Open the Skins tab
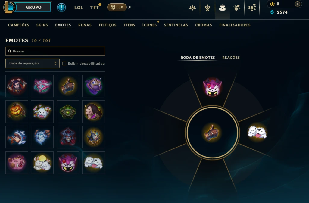 tap(42, 25)
